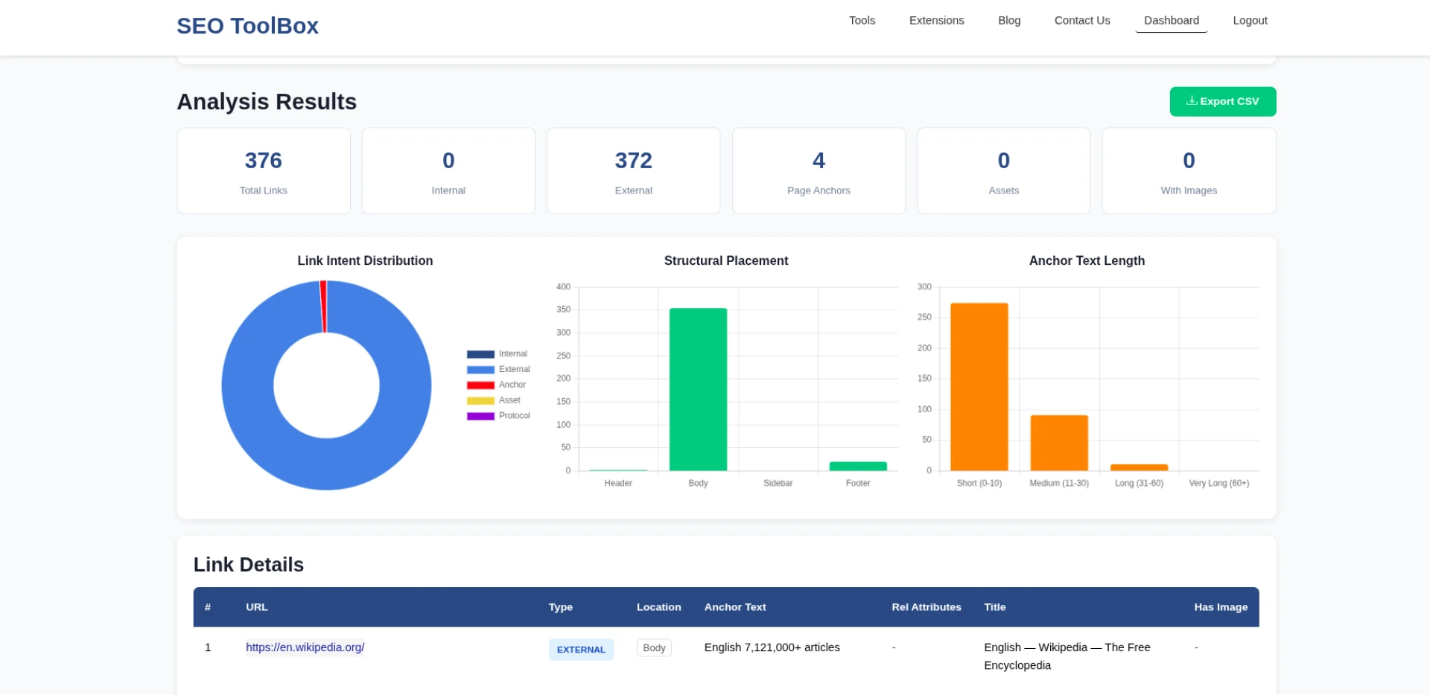Hide the Anchor series via red legend

[x=480, y=385]
